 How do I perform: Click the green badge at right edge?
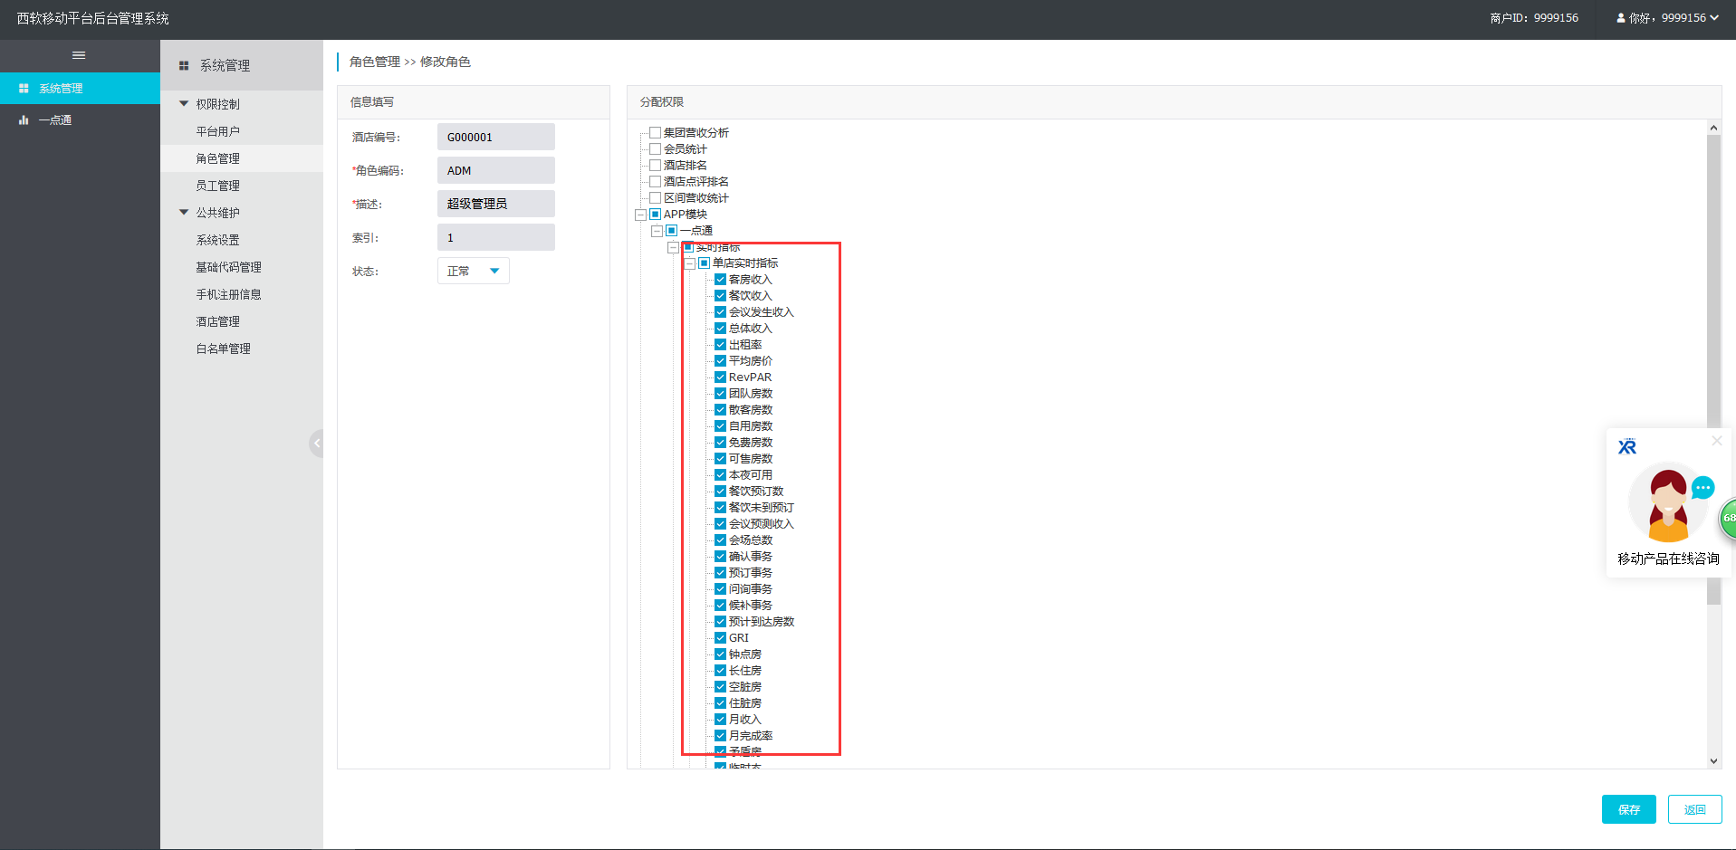1728,518
